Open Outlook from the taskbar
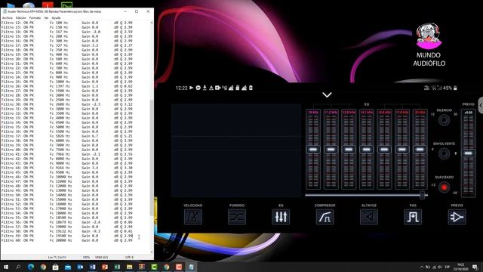 tap(80, 267)
